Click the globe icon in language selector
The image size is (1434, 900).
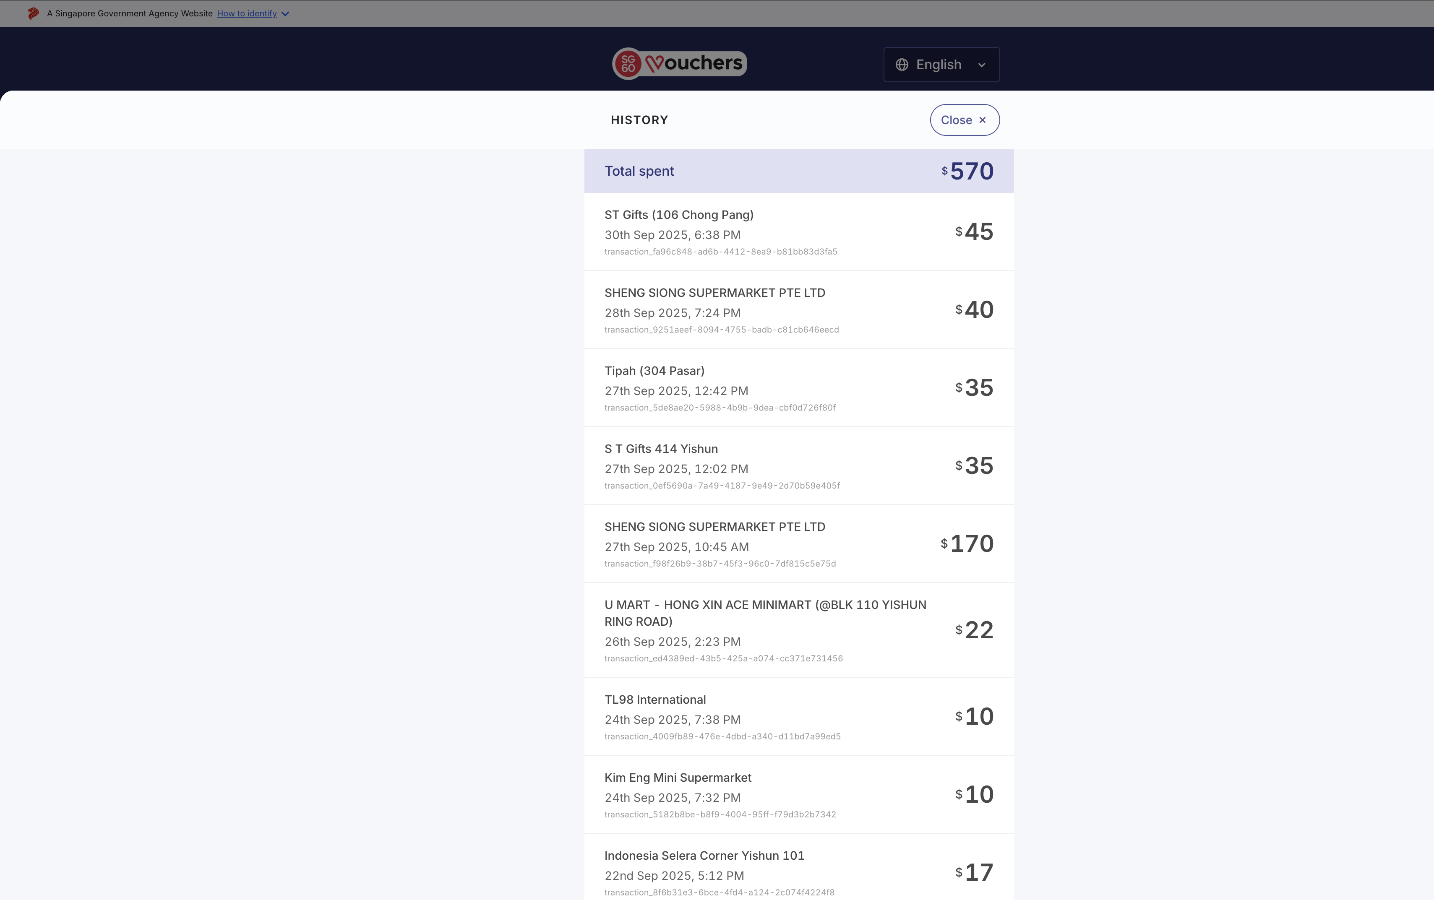coord(902,64)
